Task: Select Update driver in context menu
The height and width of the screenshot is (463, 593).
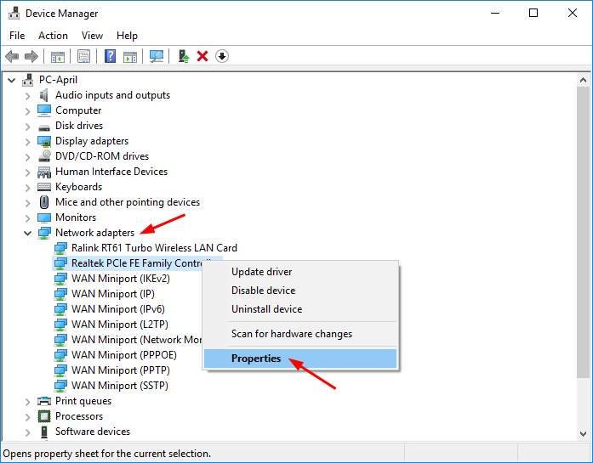Action: [x=261, y=272]
